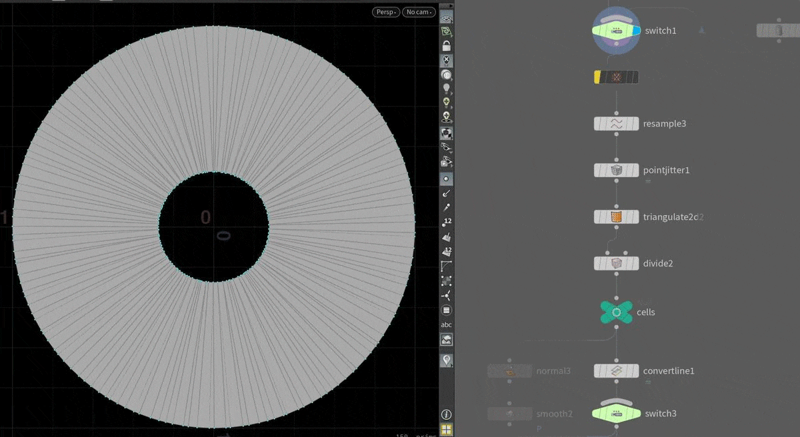Viewport: 800px width, 437px height.
Task: Click the resample3 node icon
Action: coord(616,124)
